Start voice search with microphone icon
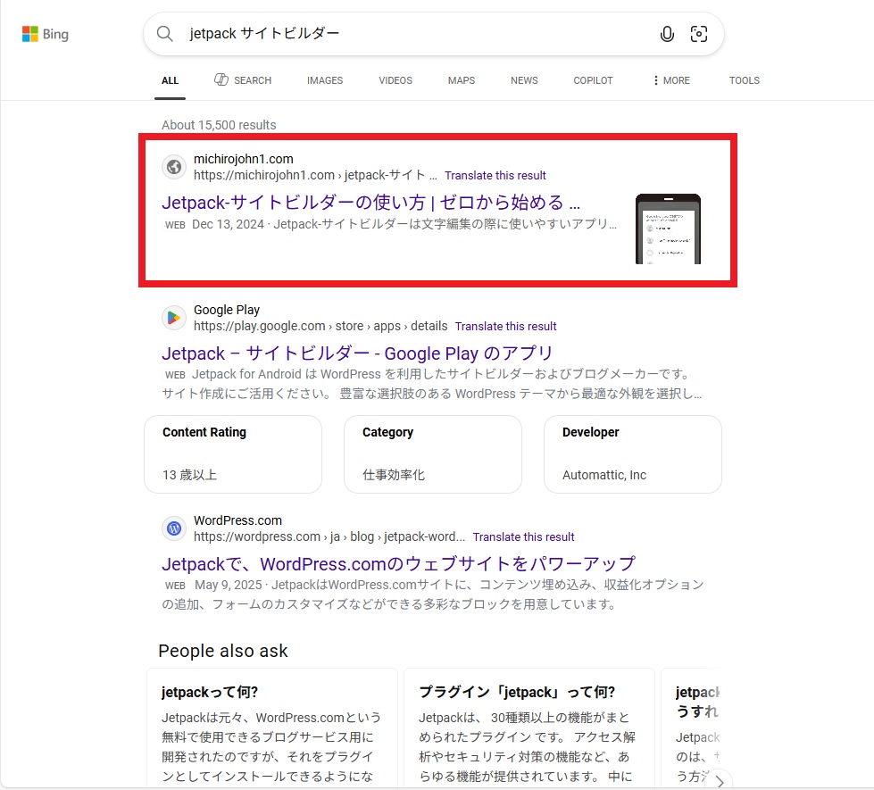Image resolution: width=874 pixels, height=790 pixels. click(x=667, y=34)
